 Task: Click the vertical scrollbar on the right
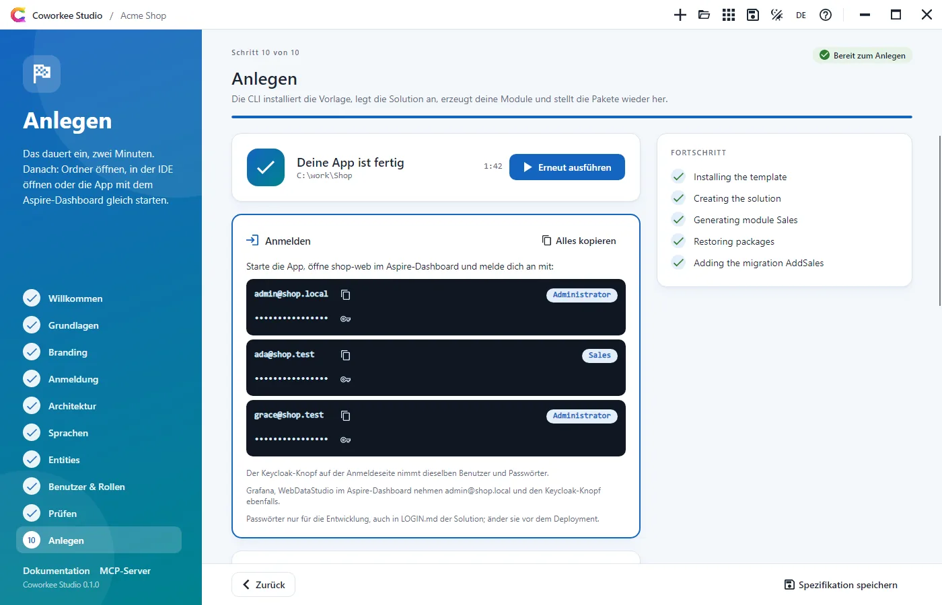pos(939,220)
